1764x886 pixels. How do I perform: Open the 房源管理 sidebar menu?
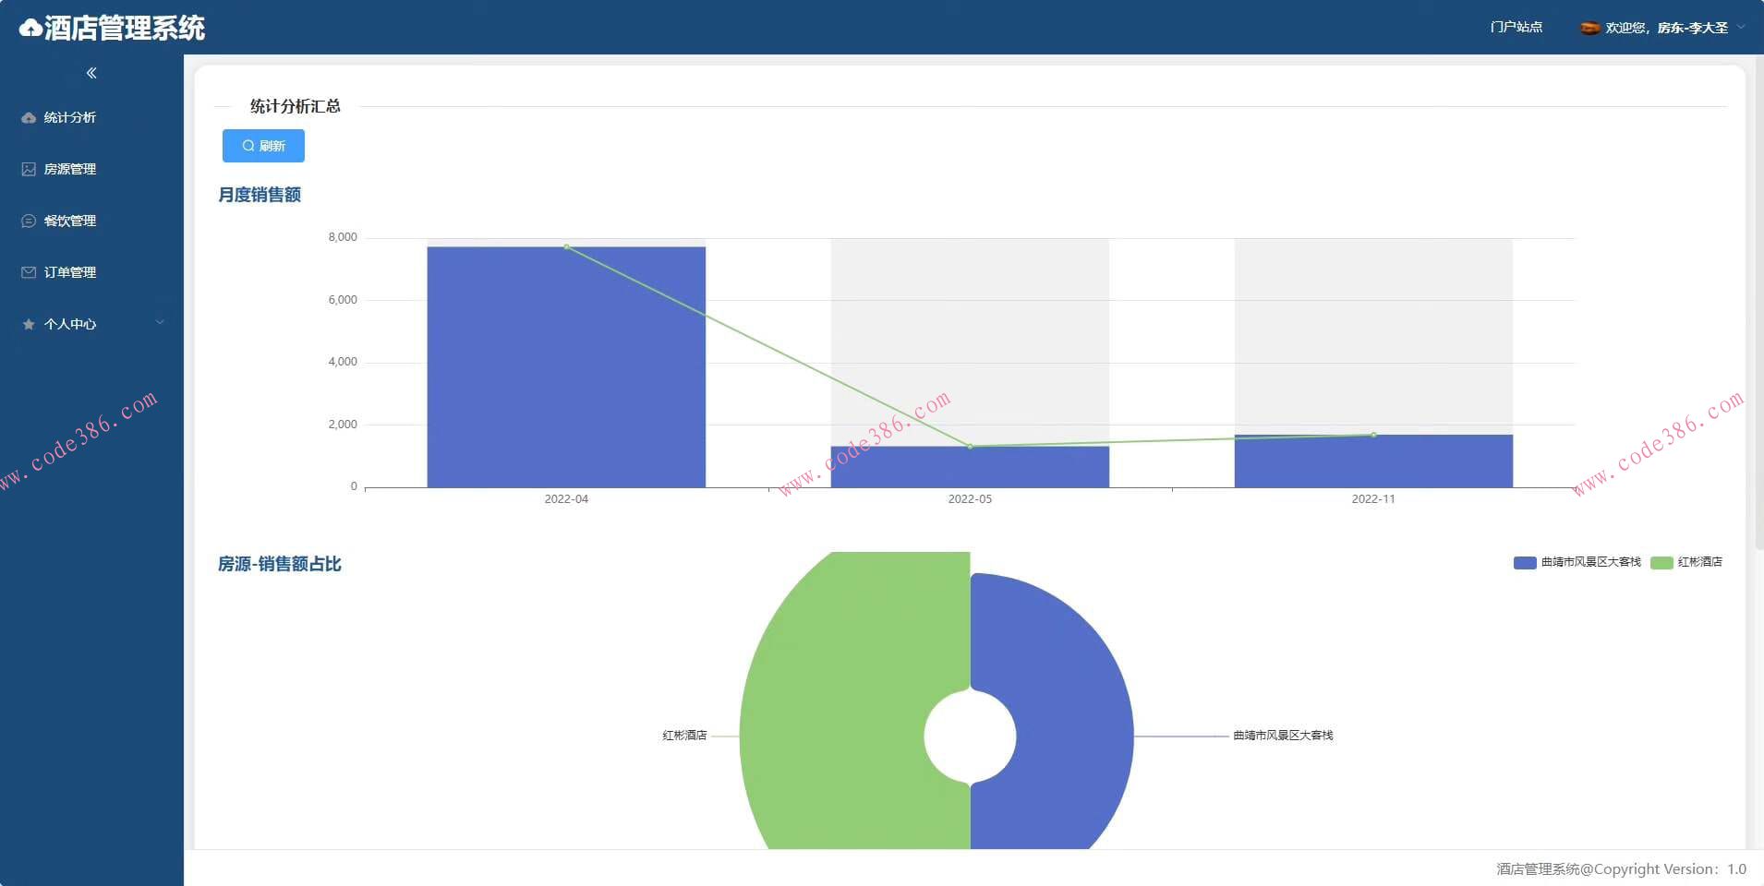(91, 169)
